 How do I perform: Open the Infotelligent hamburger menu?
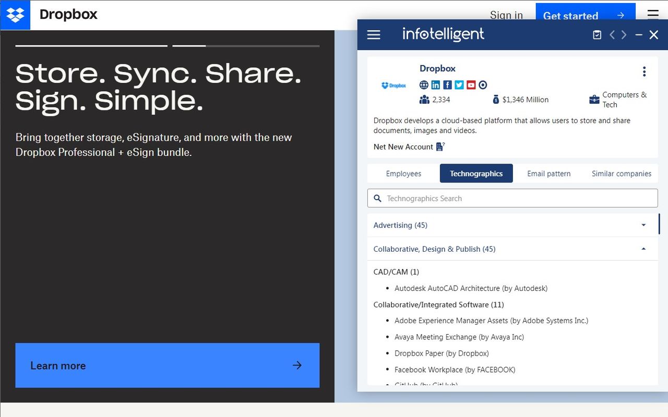click(374, 35)
